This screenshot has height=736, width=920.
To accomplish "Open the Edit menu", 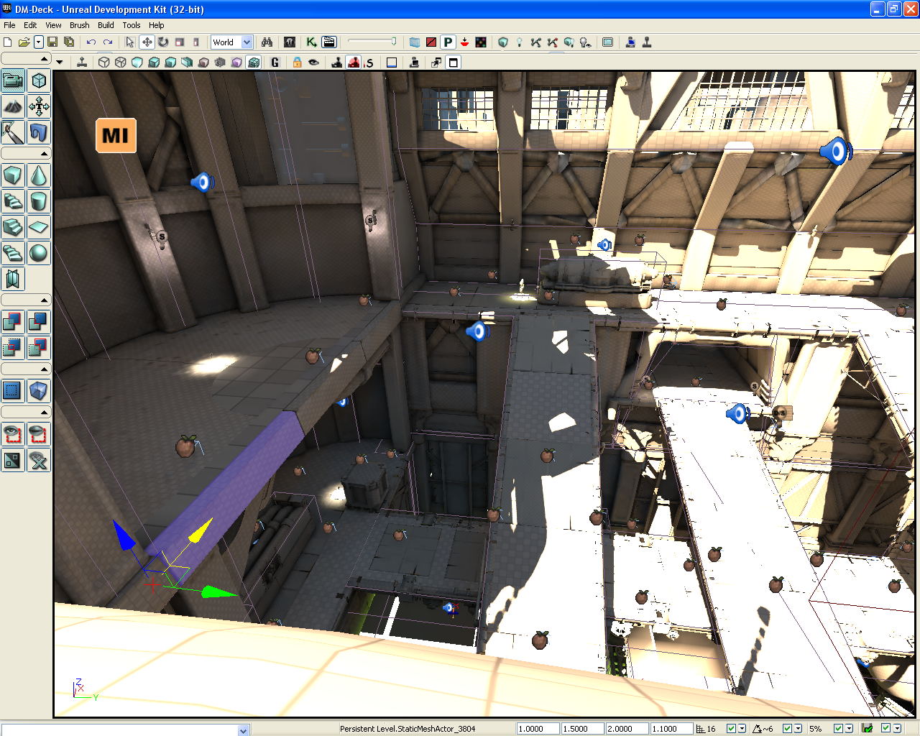I will point(30,25).
